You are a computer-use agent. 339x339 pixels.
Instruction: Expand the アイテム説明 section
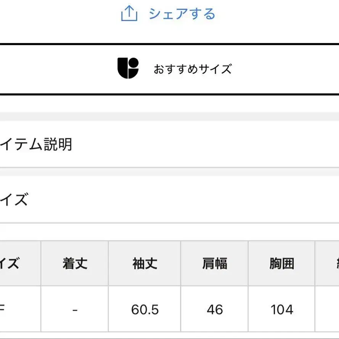[36, 145]
